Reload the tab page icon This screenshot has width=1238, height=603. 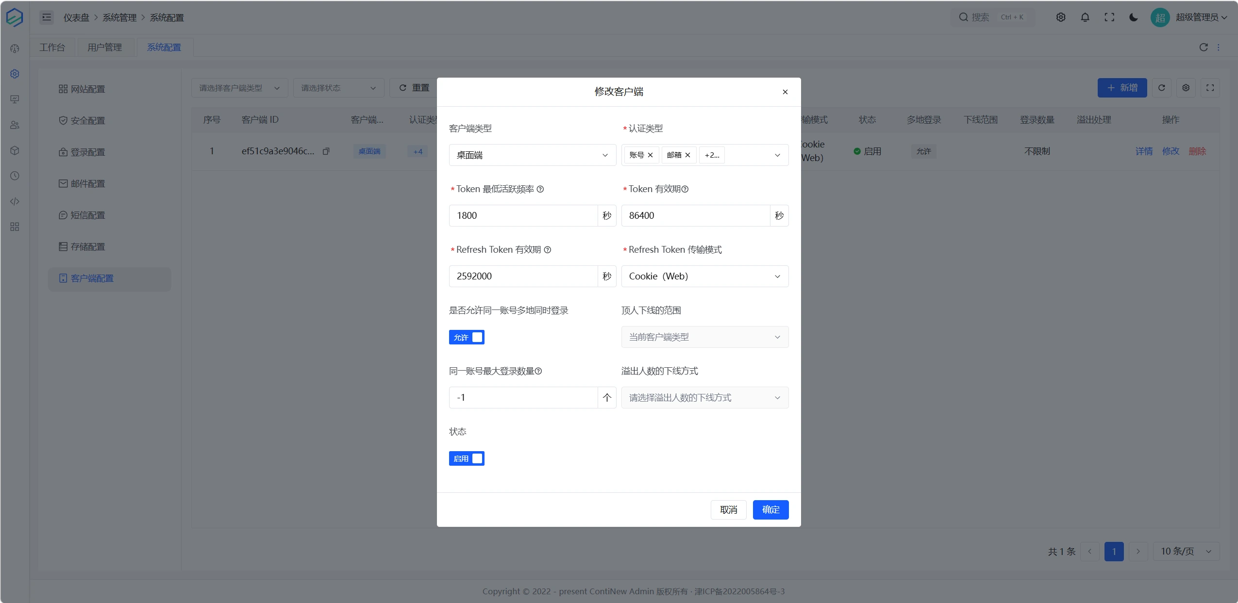[1204, 47]
